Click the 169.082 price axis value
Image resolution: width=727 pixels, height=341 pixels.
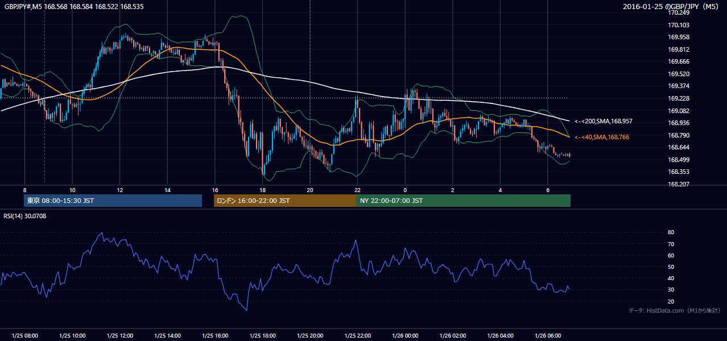678,111
